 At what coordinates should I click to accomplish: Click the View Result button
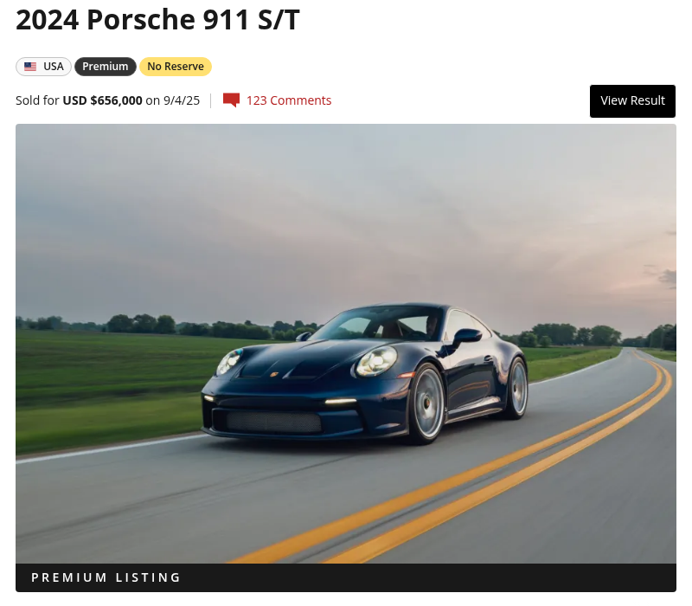pos(632,101)
